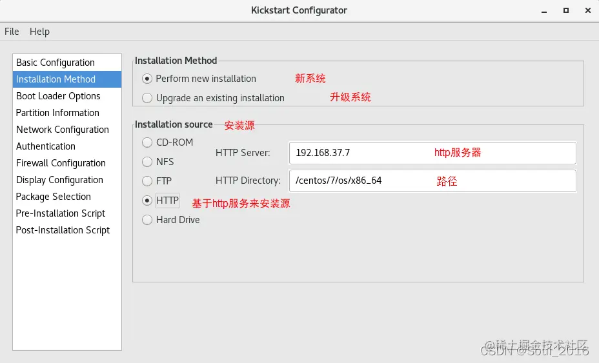Select CD-ROM as installation source
This screenshot has width=599, height=363.
tap(147, 142)
